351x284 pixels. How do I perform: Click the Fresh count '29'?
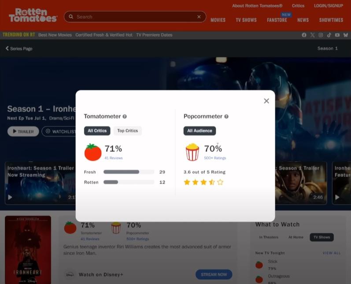click(x=163, y=172)
